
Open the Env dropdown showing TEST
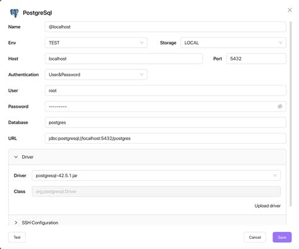[96, 43]
